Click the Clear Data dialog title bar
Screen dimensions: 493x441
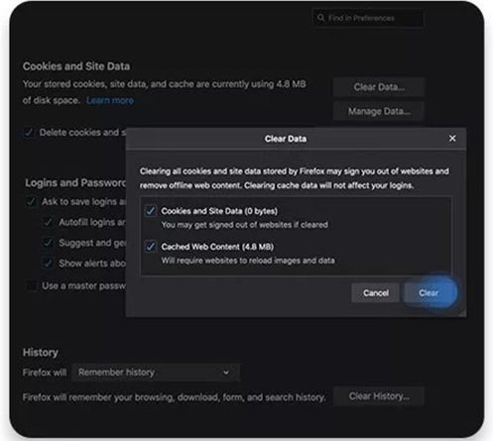click(296, 139)
